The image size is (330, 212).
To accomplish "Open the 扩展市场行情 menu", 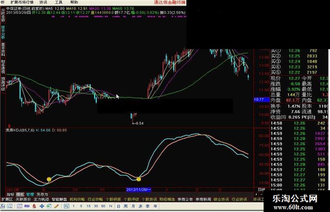I will point(22,2).
